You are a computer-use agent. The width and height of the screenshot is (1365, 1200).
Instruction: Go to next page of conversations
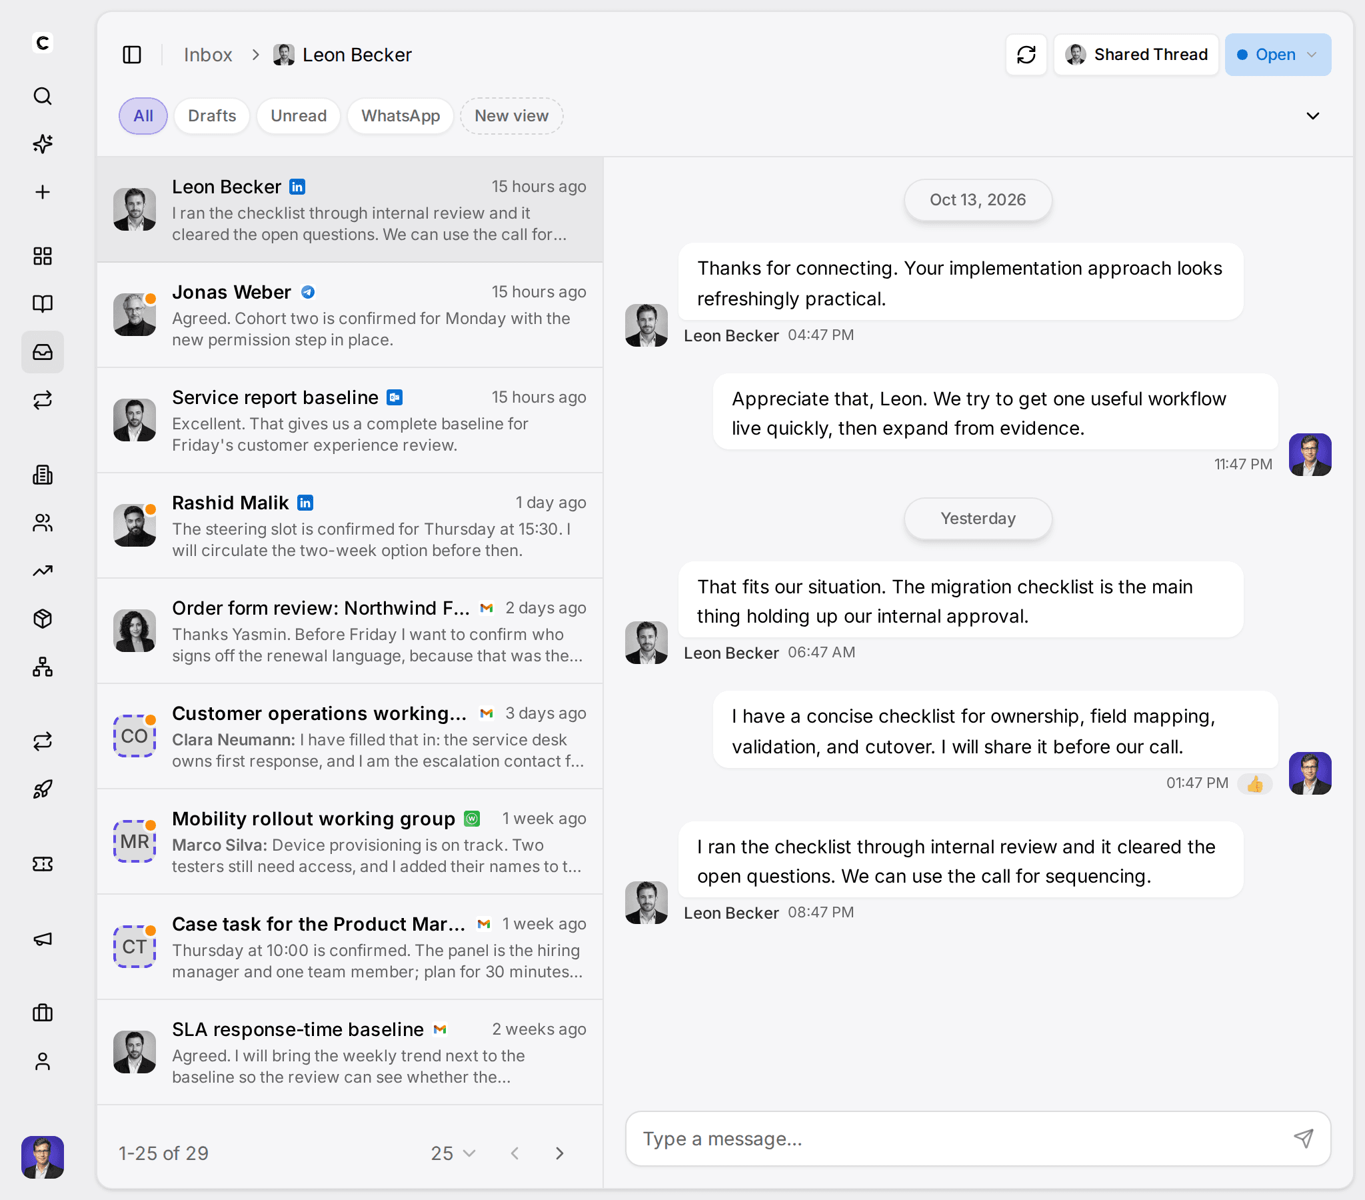560,1153
